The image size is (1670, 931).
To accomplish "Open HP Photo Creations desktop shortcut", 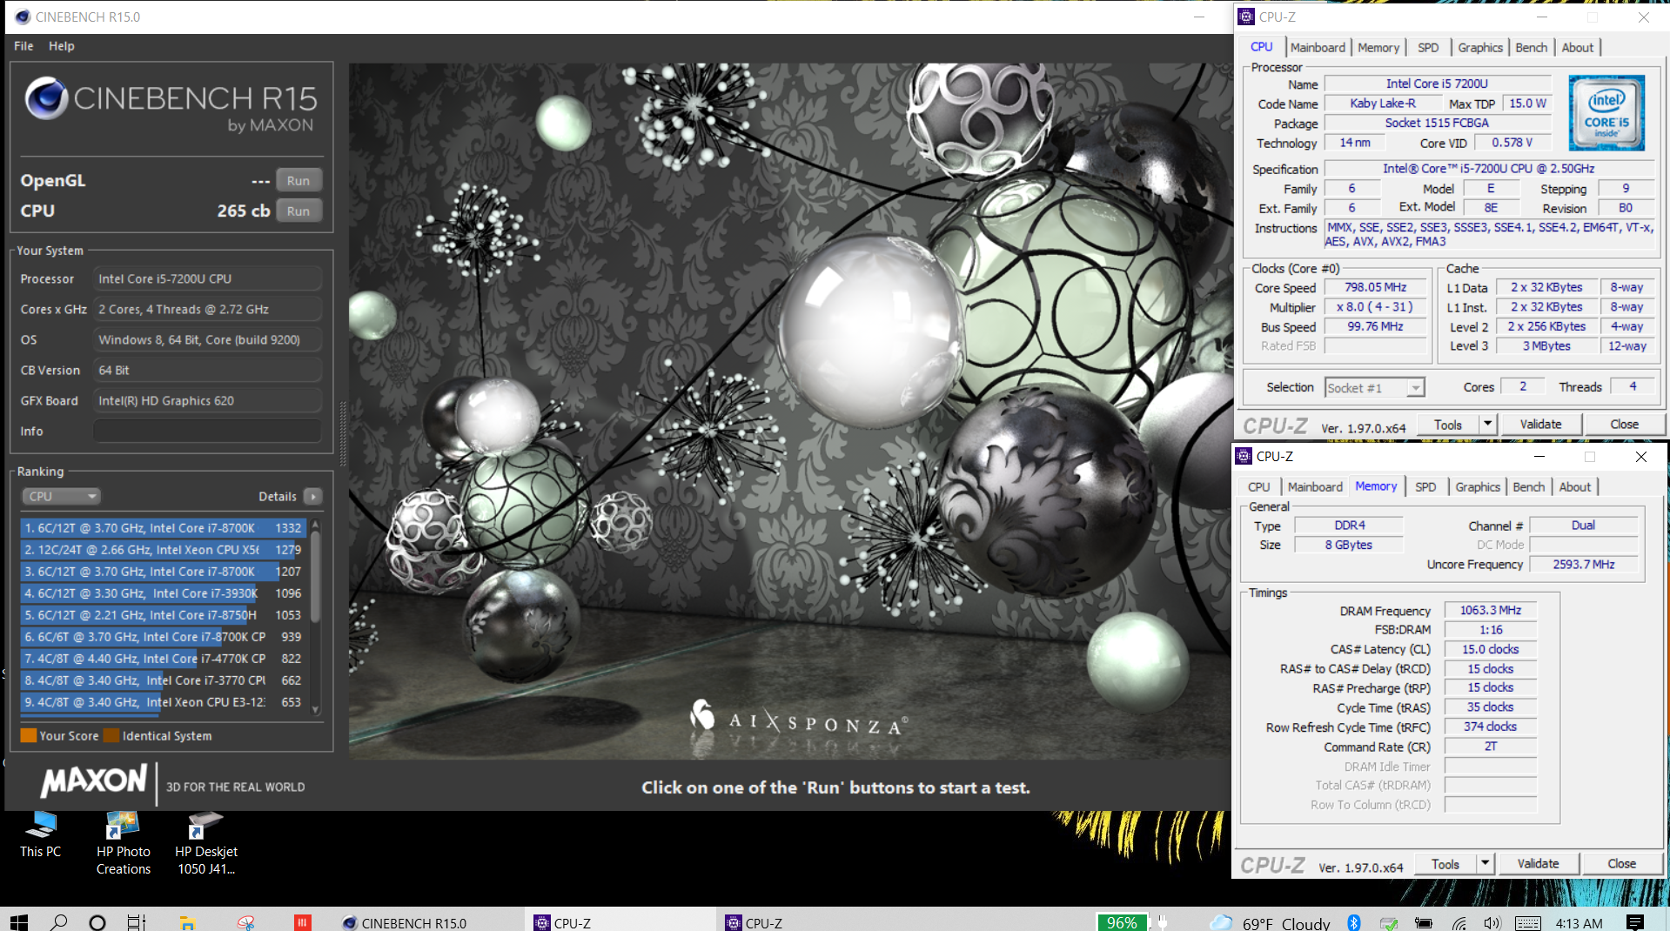I will [123, 842].
